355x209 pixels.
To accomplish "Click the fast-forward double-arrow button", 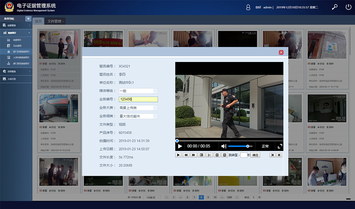I will [194, 155].
